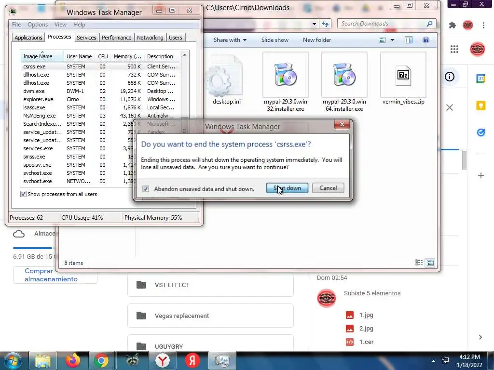Select the lsass.exe process row
The width and height of the screenshot is (494, 370).
pos(100,107)
